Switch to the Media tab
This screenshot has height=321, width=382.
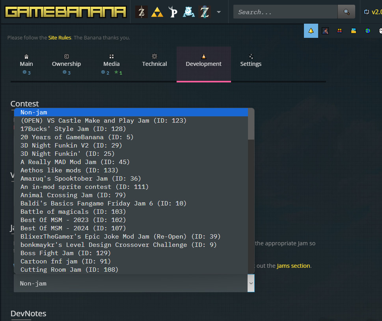click(x=112, y=64)
